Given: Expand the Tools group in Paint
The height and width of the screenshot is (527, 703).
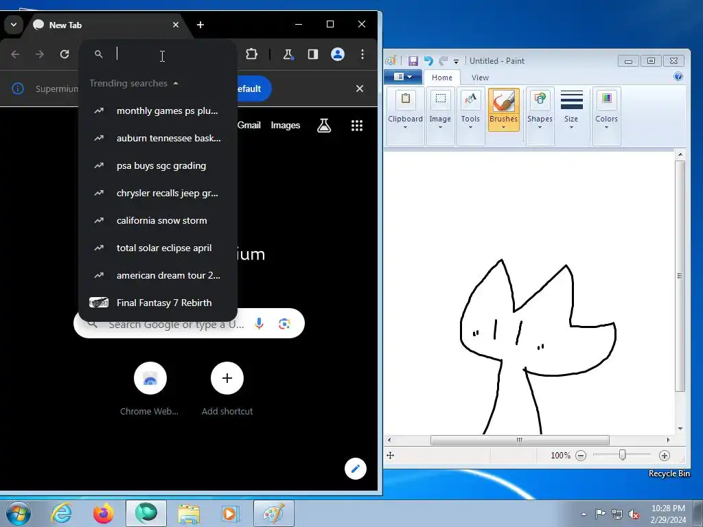Looking at the screenshot, I should tap(470, 115).
